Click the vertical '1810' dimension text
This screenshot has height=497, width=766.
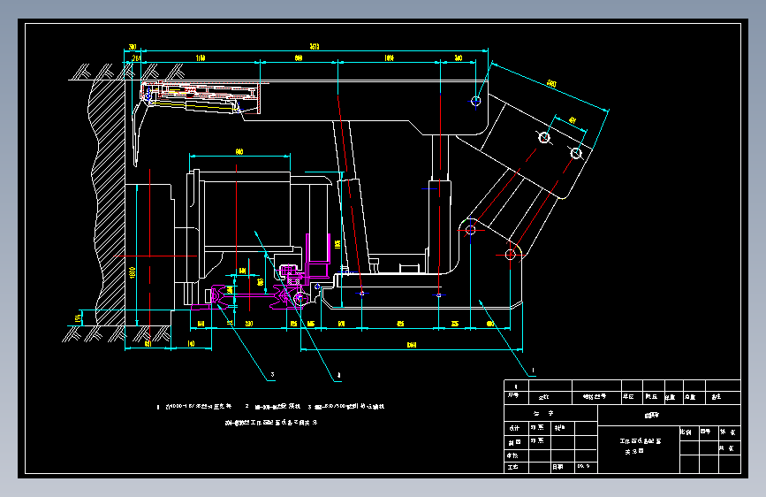133,272
